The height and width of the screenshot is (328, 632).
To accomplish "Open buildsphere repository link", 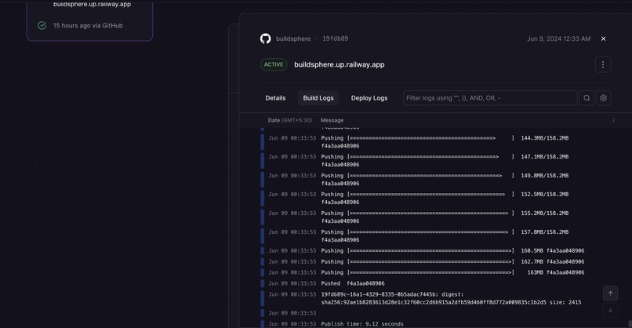I will [293, 38].
